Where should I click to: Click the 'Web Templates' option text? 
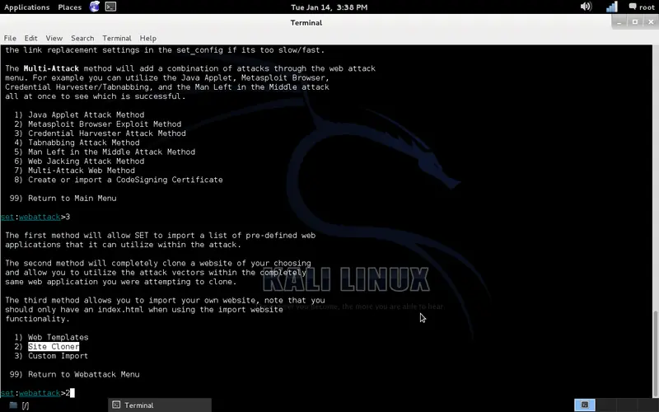click(58, 338)
